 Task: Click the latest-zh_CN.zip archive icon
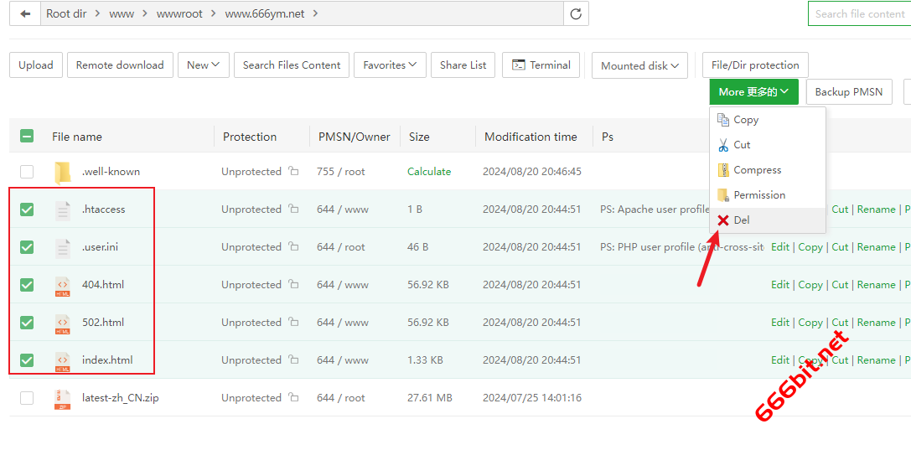pos(63,398)
